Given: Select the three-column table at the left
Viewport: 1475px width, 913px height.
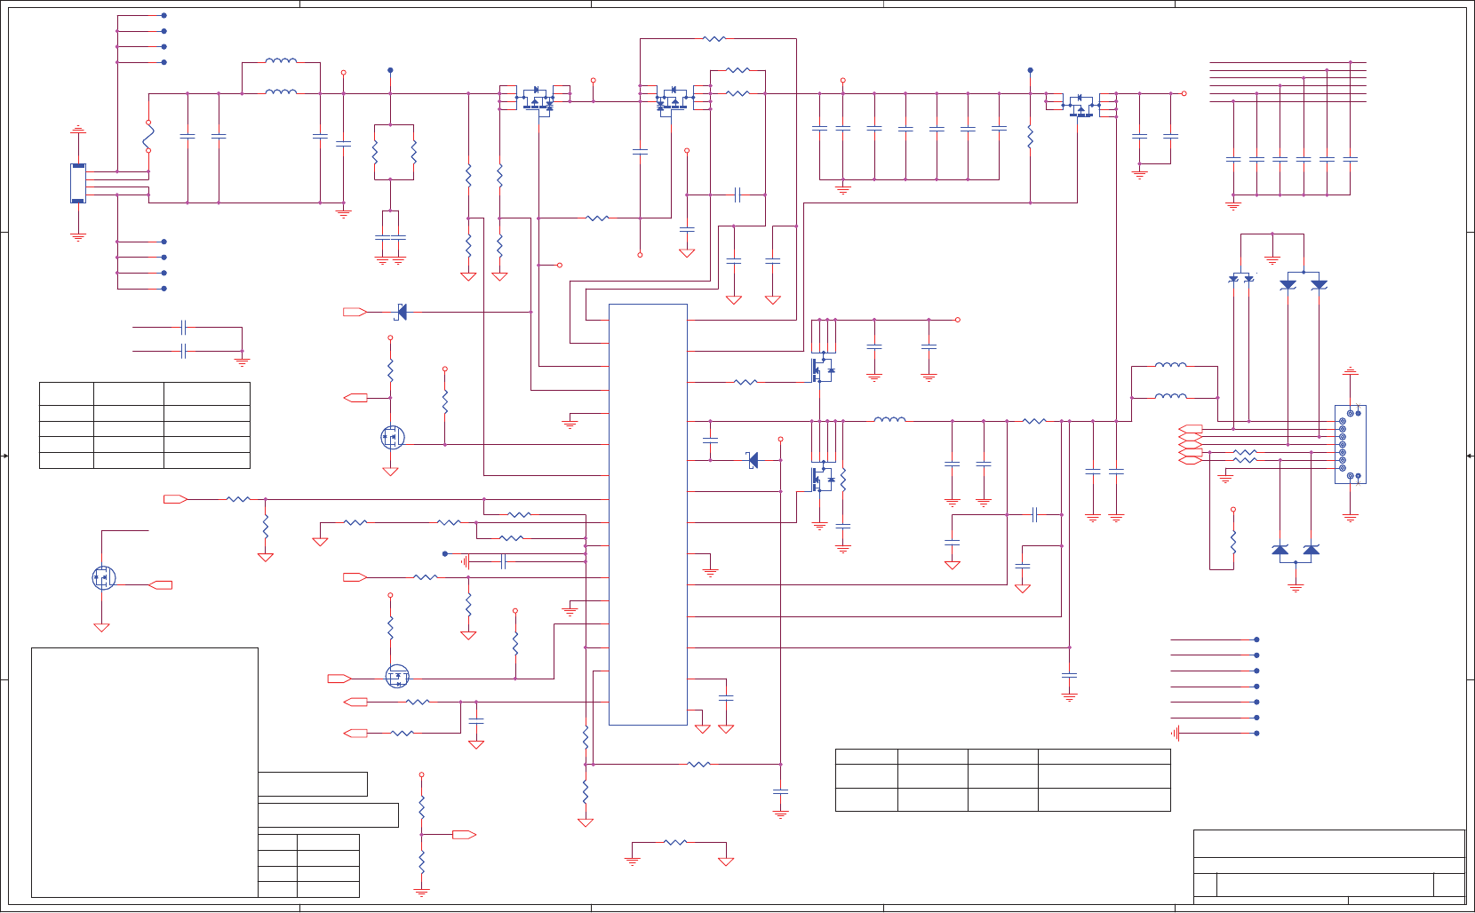Looking at the screenshot, I should tap(145, 425).
